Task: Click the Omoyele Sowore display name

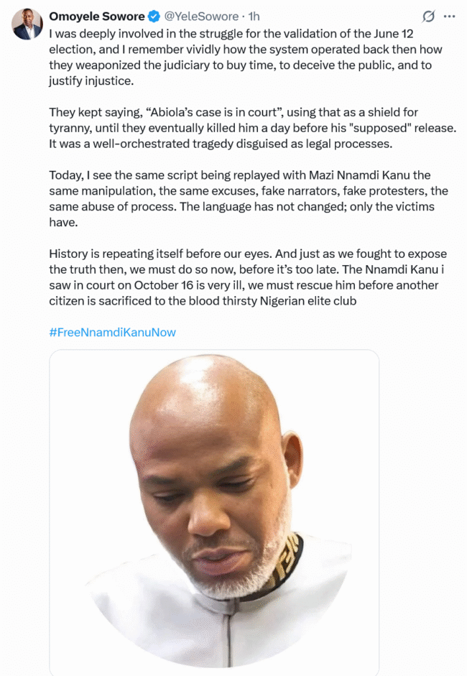Action: 97,17
